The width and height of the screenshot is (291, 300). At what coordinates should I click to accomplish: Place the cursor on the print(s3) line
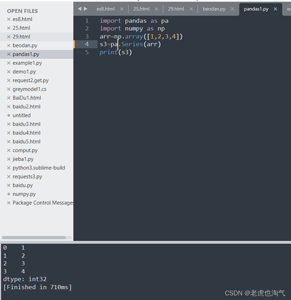(116, 52)
